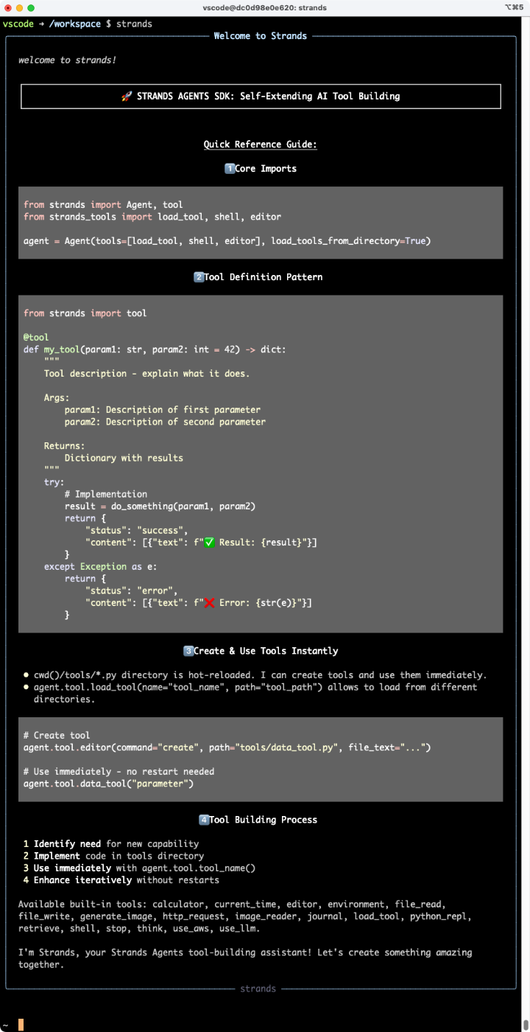Click the "I'm Strands, your Strands Agents" sentence
This screenshot has height=1032, width=530.
tap(245, 958)
